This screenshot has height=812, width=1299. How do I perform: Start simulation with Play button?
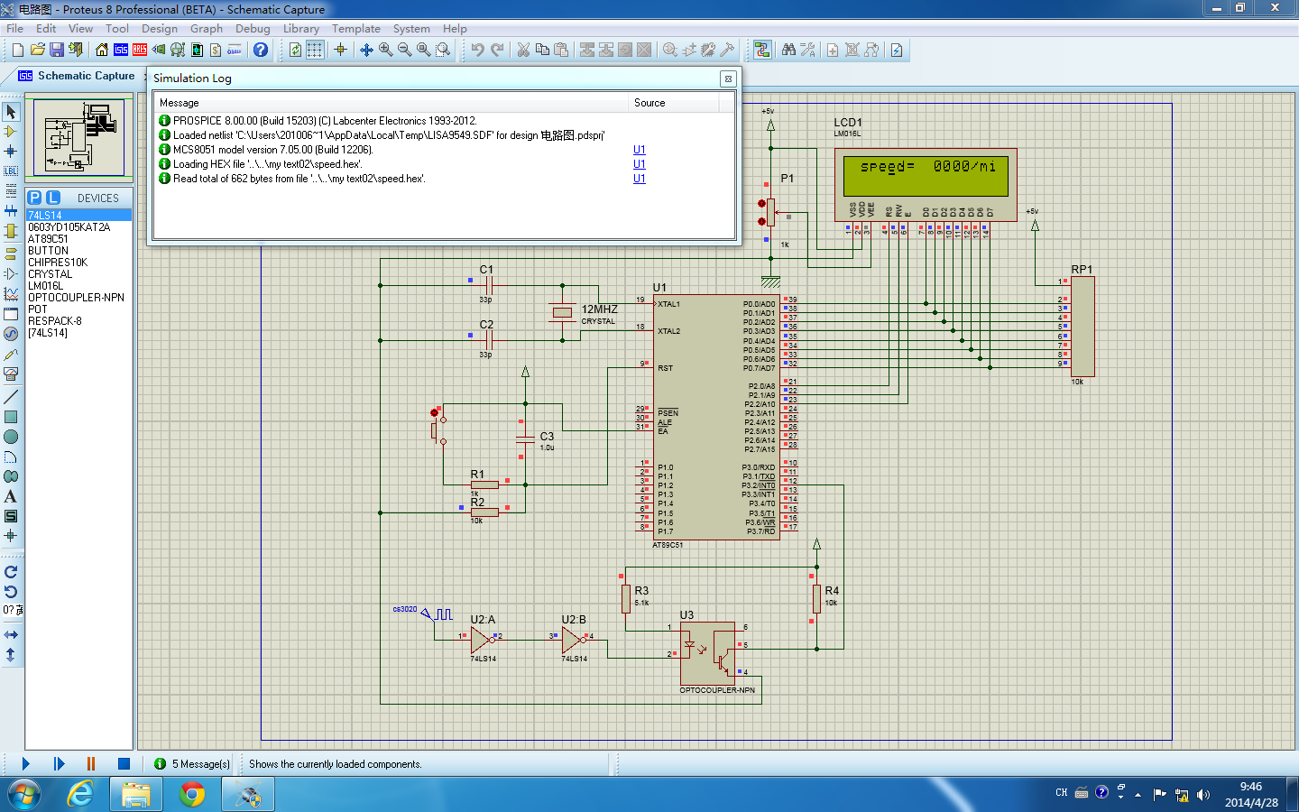point(25,763)
